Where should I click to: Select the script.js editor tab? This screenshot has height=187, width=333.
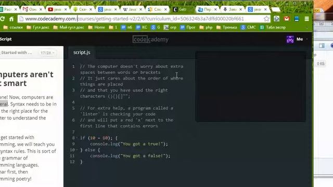click(82, 52)
